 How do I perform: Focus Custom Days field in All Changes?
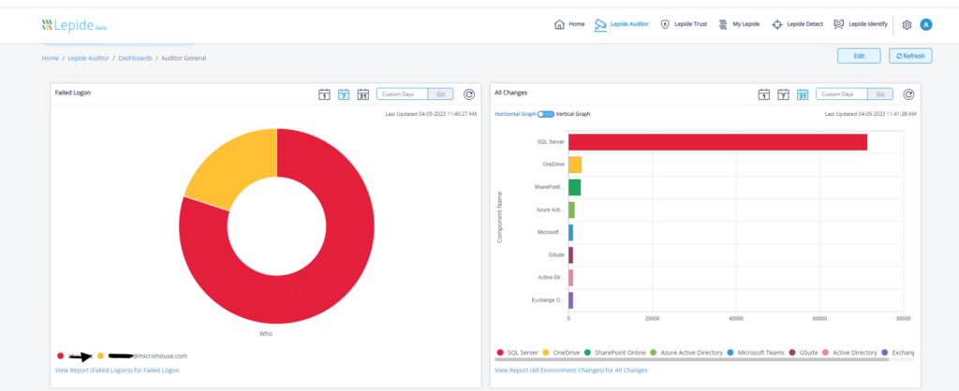(x=842, y=94)
